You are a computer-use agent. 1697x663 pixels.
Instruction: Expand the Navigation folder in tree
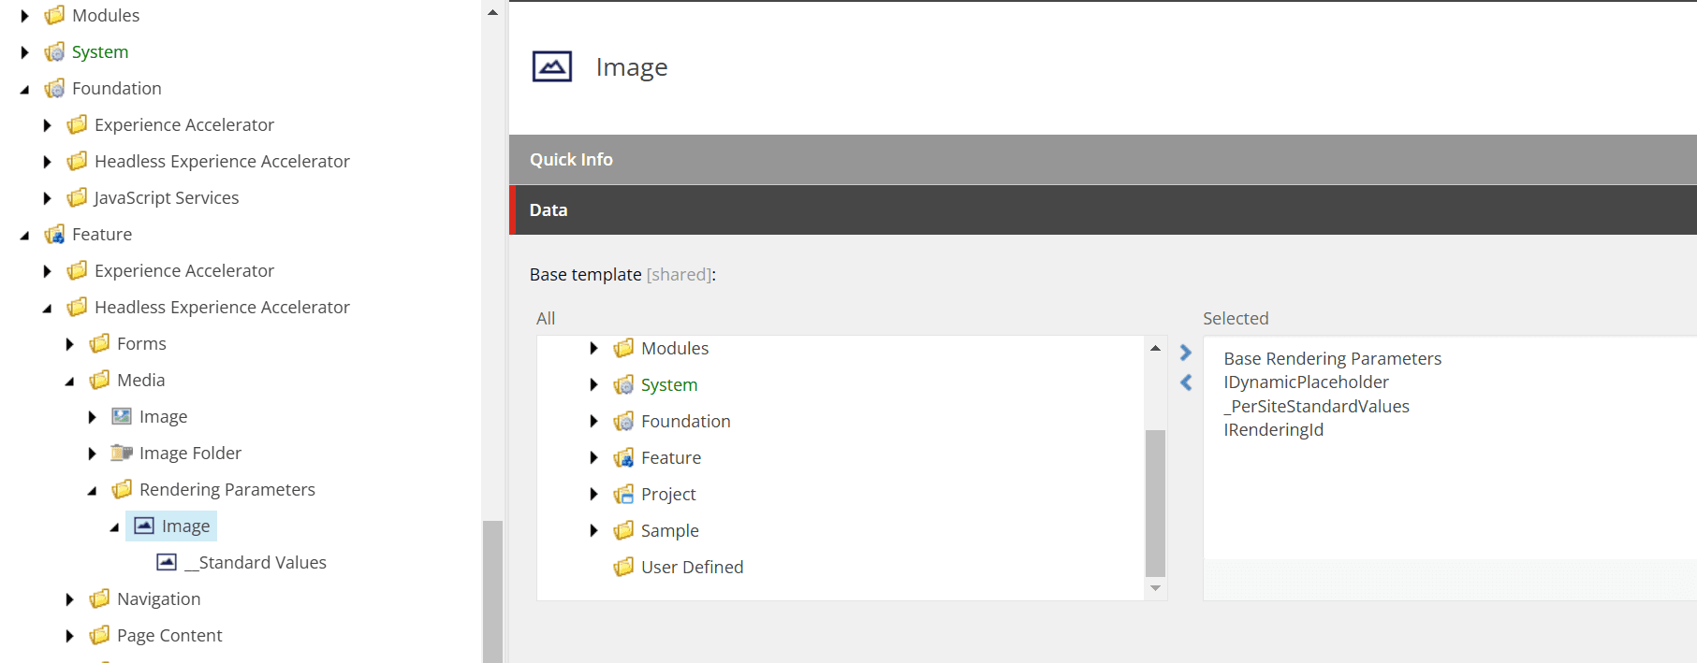(69, 599)
